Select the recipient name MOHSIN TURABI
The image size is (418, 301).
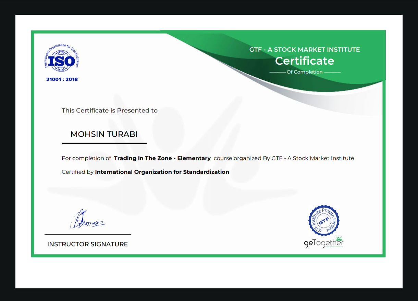[104, 134]
